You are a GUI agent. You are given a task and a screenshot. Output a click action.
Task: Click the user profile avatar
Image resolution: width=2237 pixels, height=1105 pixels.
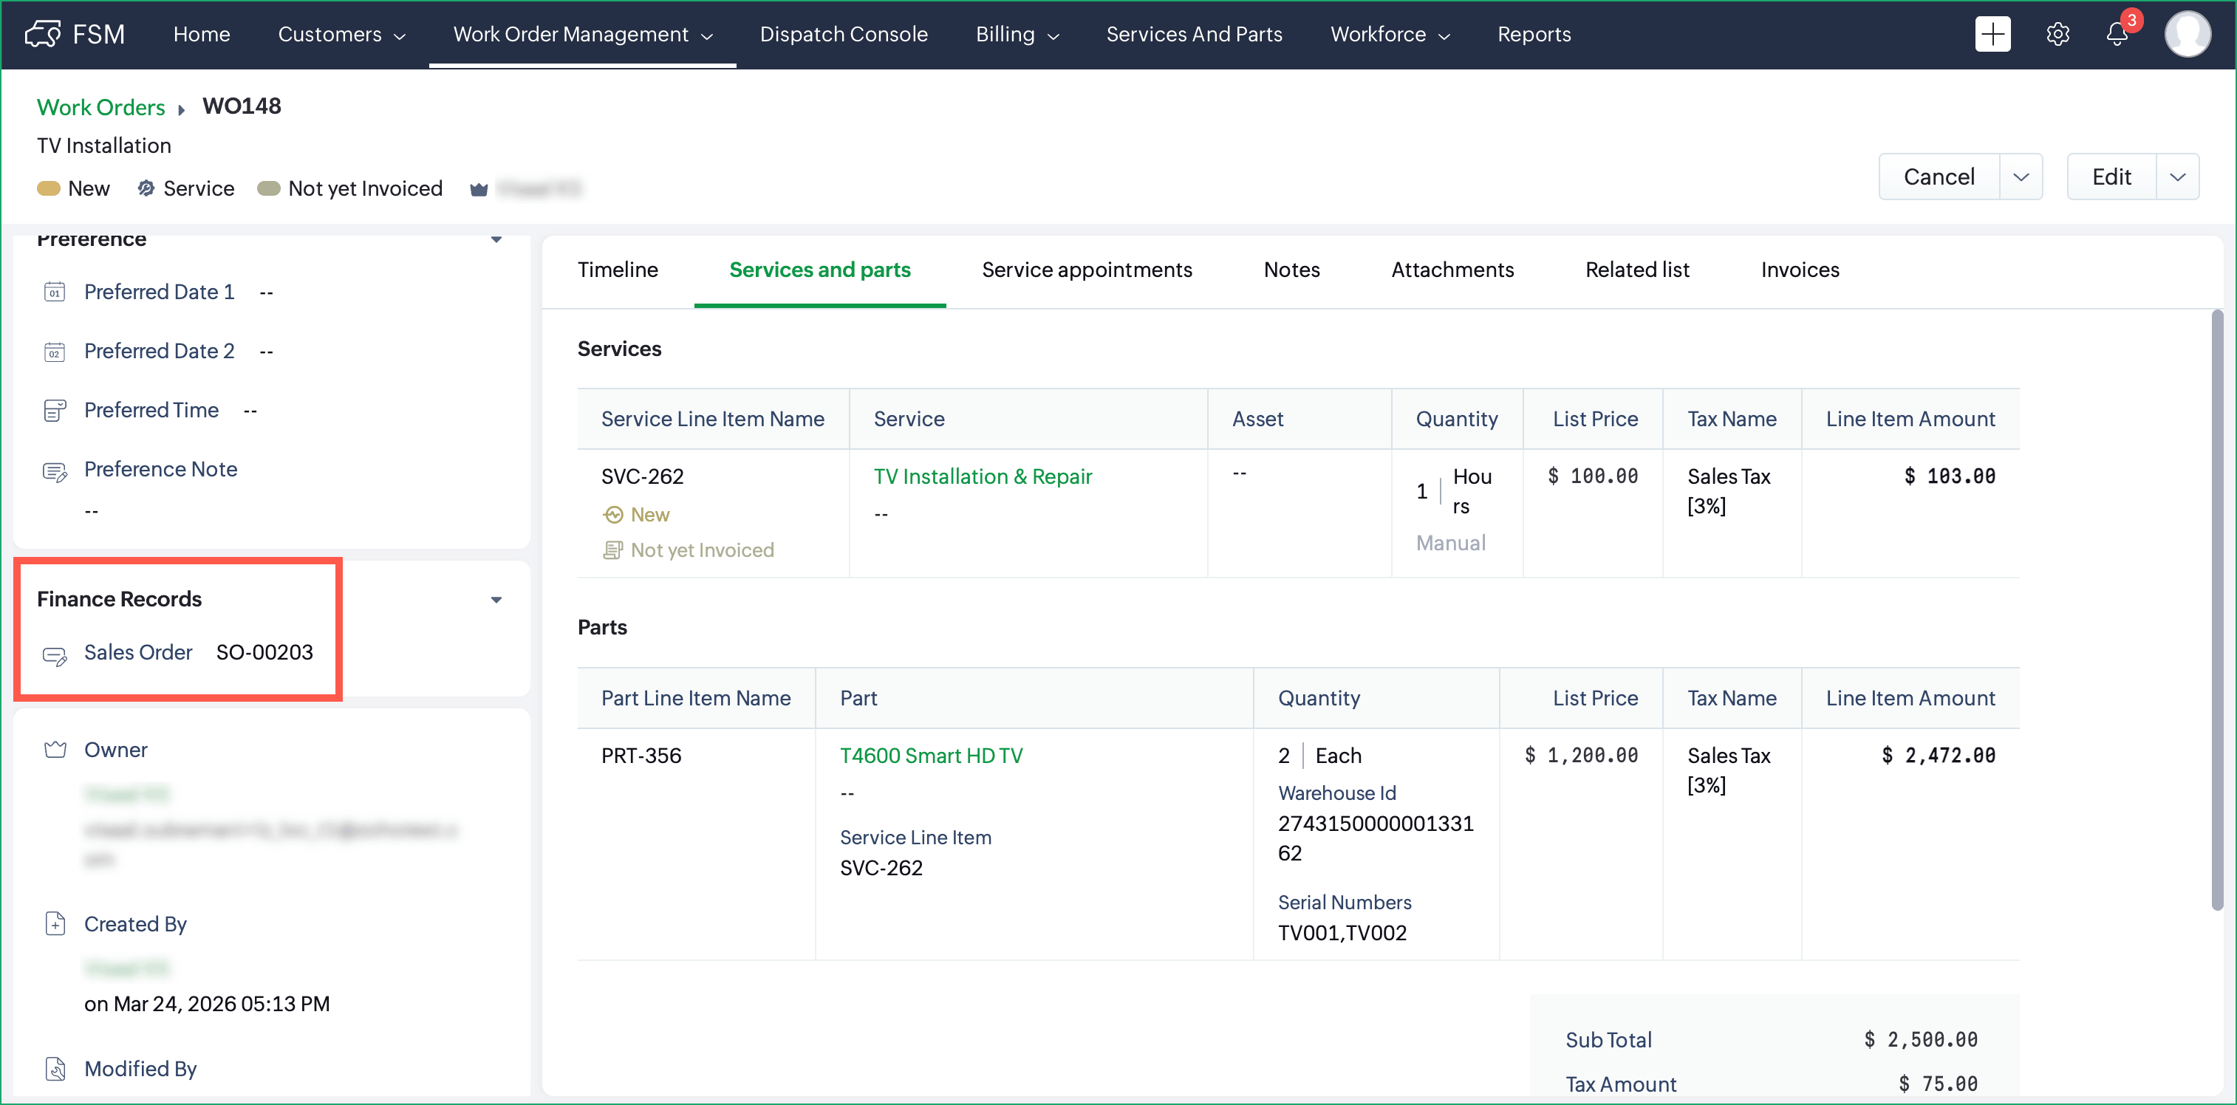2187,35
